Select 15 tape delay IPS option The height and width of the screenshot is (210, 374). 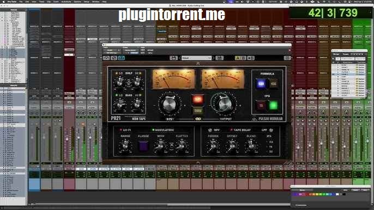[271, 147]
